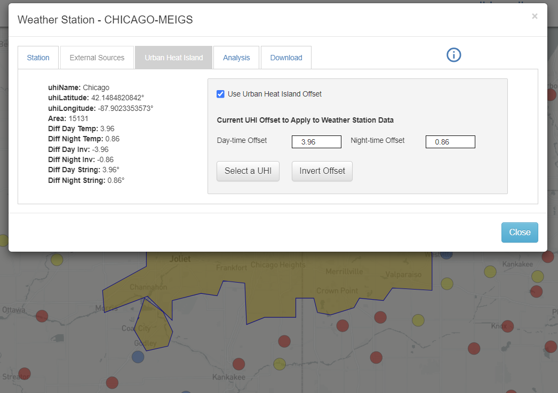Select red marker above bottom Kankakee label
This screenshot has width=558, height=393.
point(239,364)
